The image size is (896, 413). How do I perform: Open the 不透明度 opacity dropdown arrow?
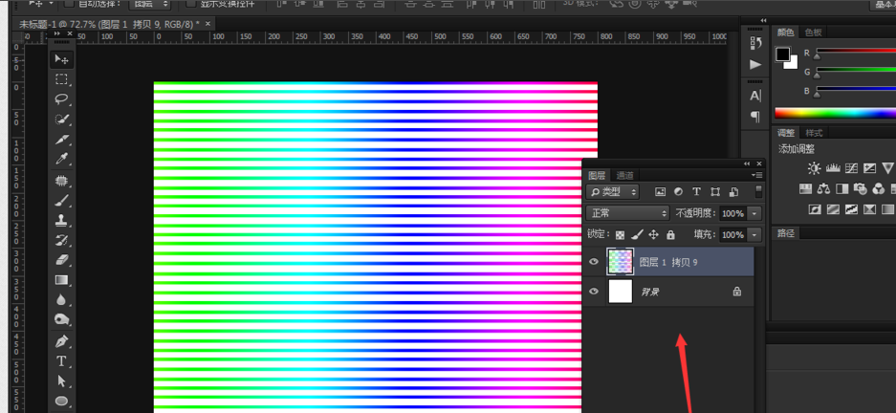coord(754,213)
